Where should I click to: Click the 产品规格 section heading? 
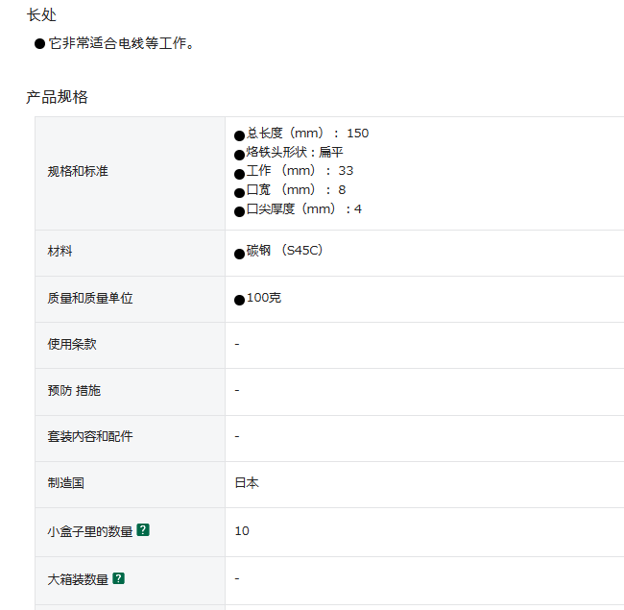(57, 97)
